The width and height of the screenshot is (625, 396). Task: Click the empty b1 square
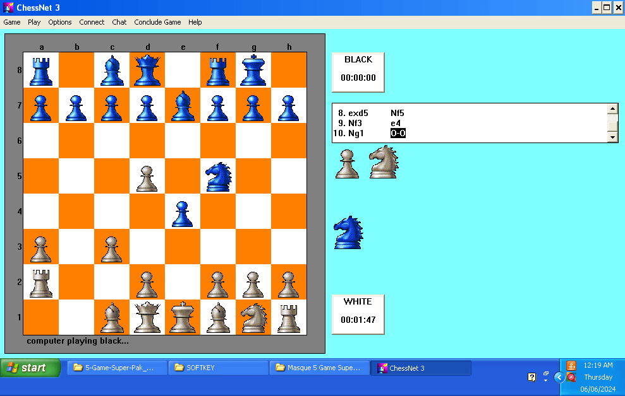[76, 317]
